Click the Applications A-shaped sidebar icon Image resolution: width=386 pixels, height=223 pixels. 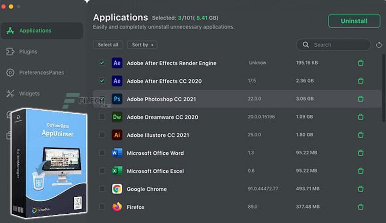point(10,31)
